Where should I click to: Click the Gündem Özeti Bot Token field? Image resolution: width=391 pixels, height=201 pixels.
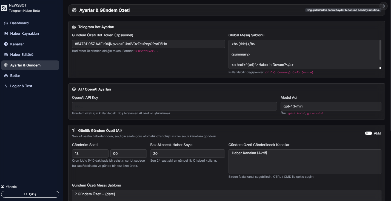pyautogui.click(x=148, y=44)
